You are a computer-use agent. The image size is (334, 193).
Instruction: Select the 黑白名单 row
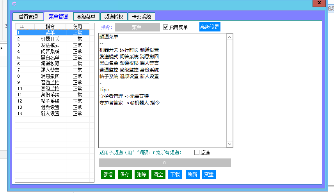pyautogui.click(x=53, y=57)
